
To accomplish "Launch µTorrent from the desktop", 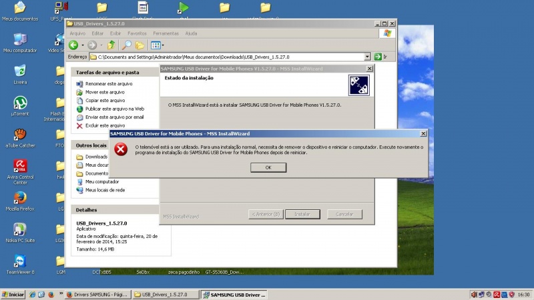I will [20, 106].
